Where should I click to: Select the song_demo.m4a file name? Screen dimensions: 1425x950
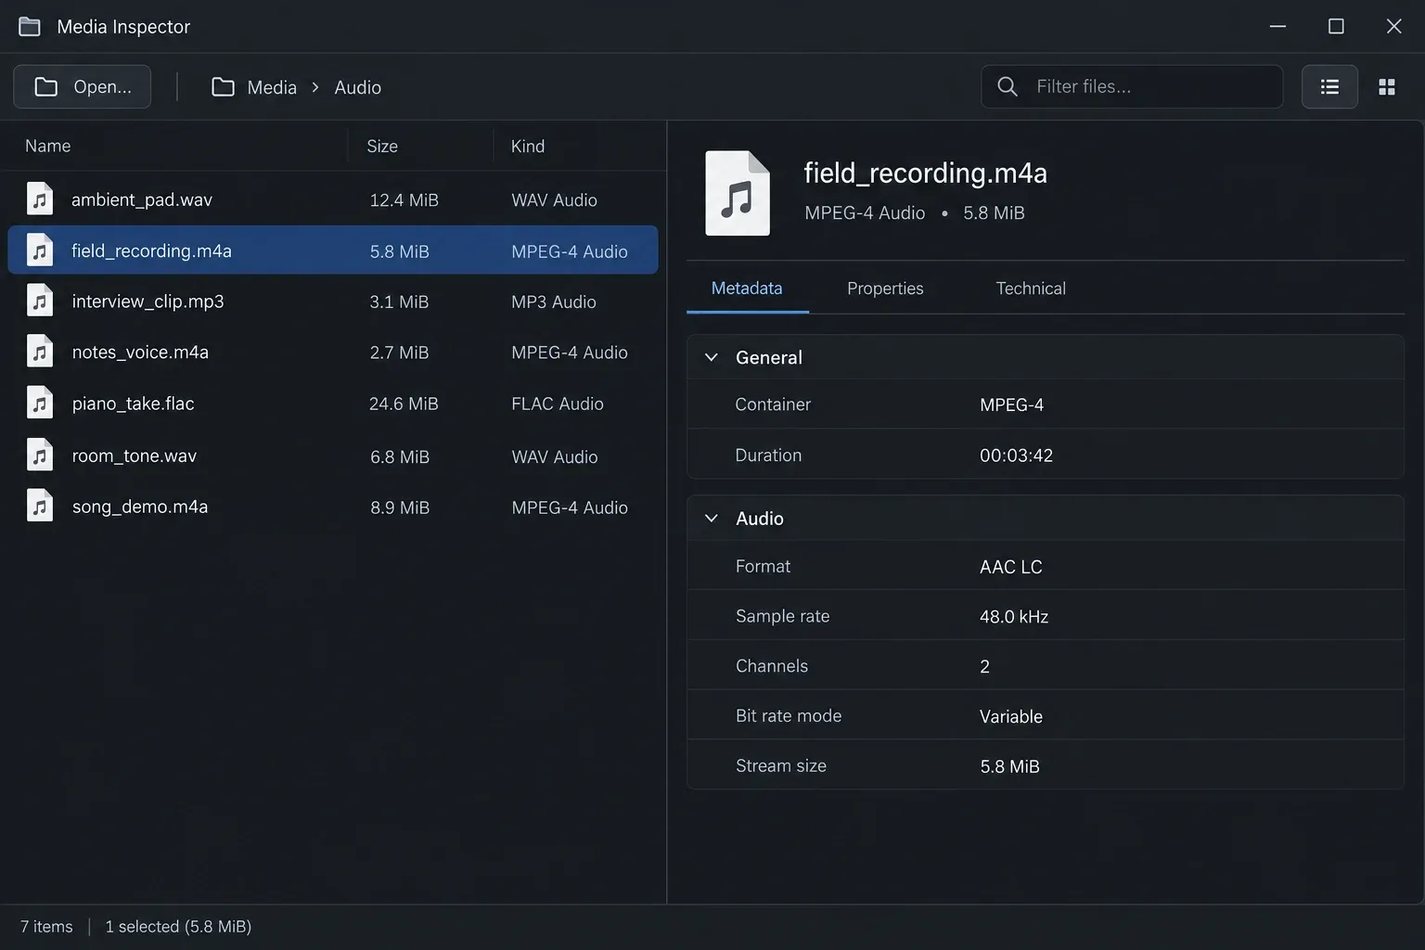click(x=140, y=507)
